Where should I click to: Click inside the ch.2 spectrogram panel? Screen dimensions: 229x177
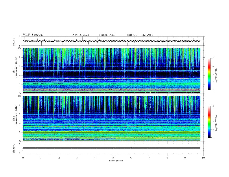click(111, 119)
